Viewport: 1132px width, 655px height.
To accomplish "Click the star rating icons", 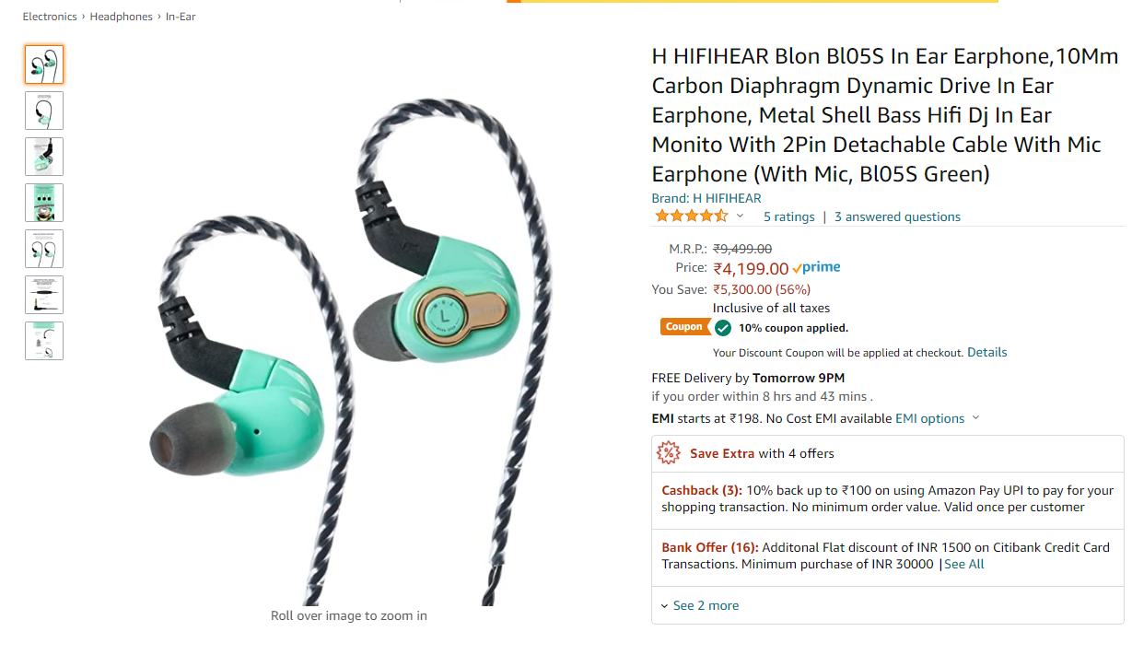I will (x=691, y=216).
